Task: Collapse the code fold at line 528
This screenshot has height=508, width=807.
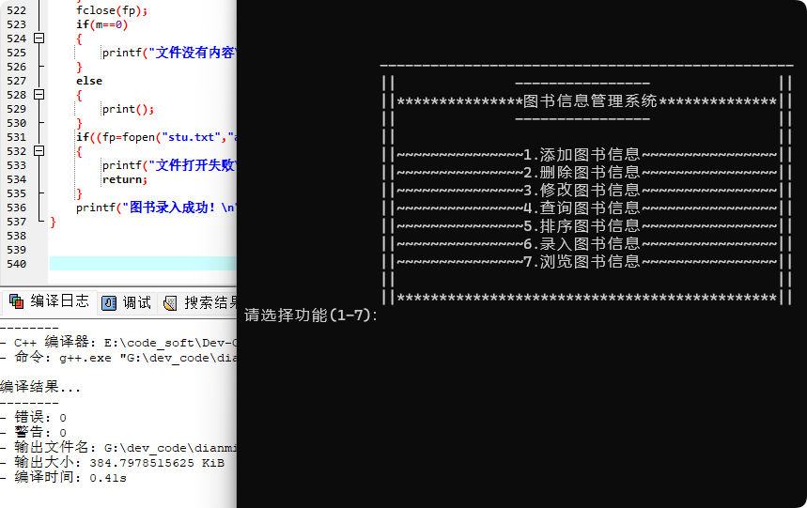Action: (x=39, y=95)
